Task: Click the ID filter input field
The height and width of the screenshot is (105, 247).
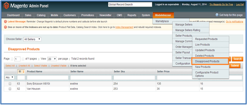Action: point(21,78)
